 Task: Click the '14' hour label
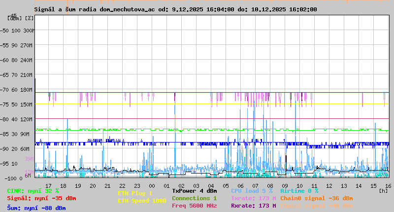pyautogui.click(x=359, y=186)
